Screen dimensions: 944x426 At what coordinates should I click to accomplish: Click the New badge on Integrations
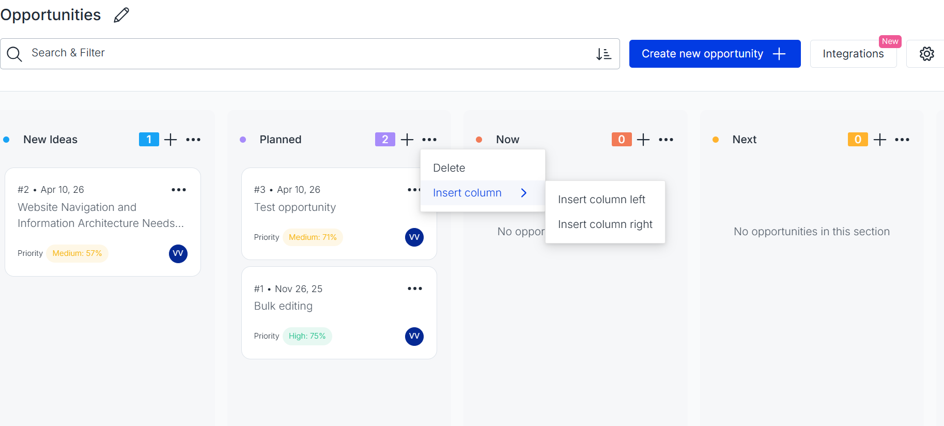pyautogui.click(x=890, y=41)
